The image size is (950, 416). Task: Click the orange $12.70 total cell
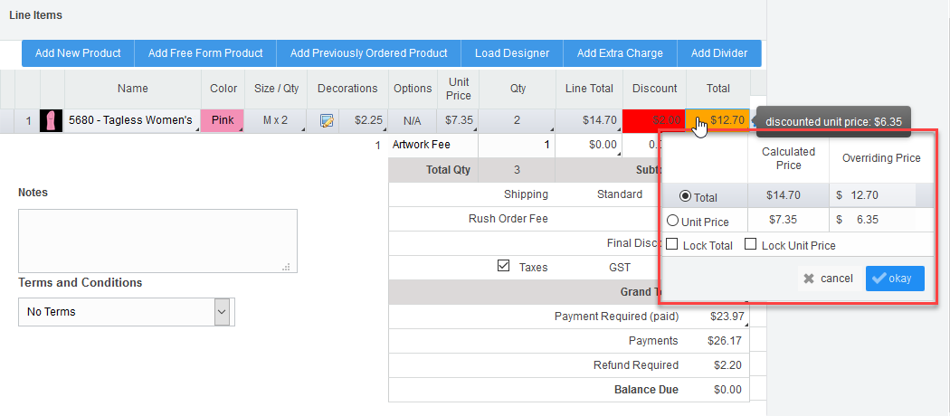click(718, 120)
